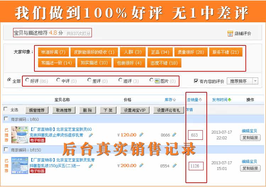Click the 下架 button
Screen dimensions: 266x187
click(x=108, y=110)
